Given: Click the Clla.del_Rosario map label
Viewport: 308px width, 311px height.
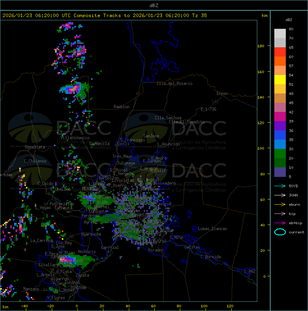Looking at the screenshot, I should tap(174, 83).
